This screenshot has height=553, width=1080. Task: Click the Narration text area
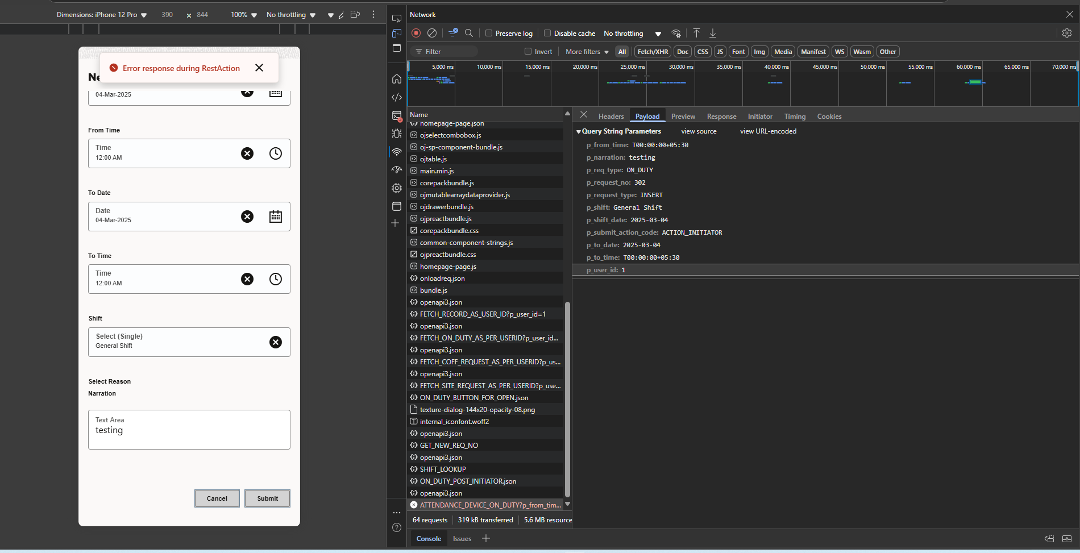click(189, 430)
